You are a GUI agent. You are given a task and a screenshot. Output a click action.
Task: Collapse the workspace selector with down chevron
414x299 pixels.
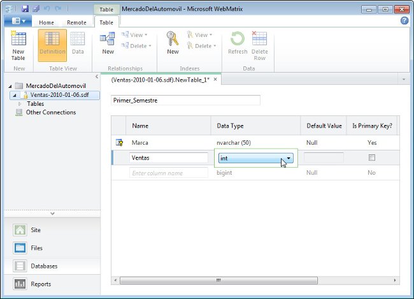click(x=52, y=214)
